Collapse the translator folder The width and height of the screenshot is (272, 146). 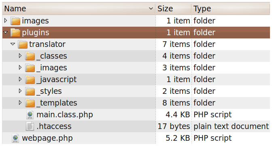(13, 44)
